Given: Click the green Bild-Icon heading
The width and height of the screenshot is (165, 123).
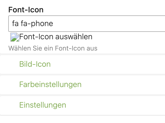Looking at the screenshot, I should [35, 64].
